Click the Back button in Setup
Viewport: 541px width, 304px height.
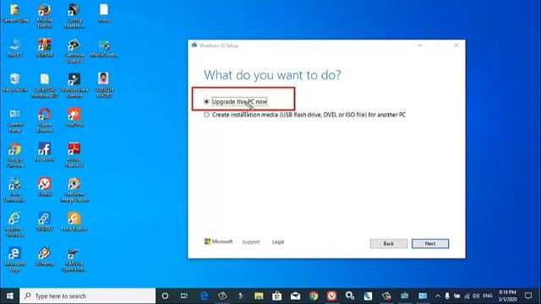389,244
